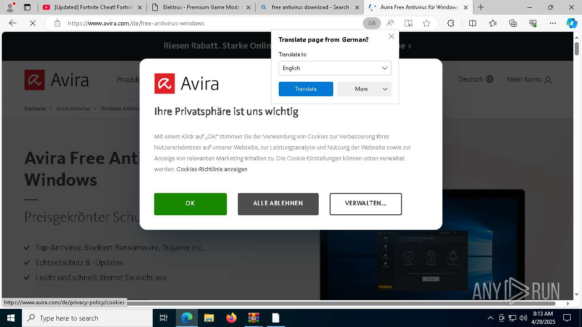The height and width of the screenshot is (327, 582).
Task: Open Immersive Reader icon
Action: point(408,23)
